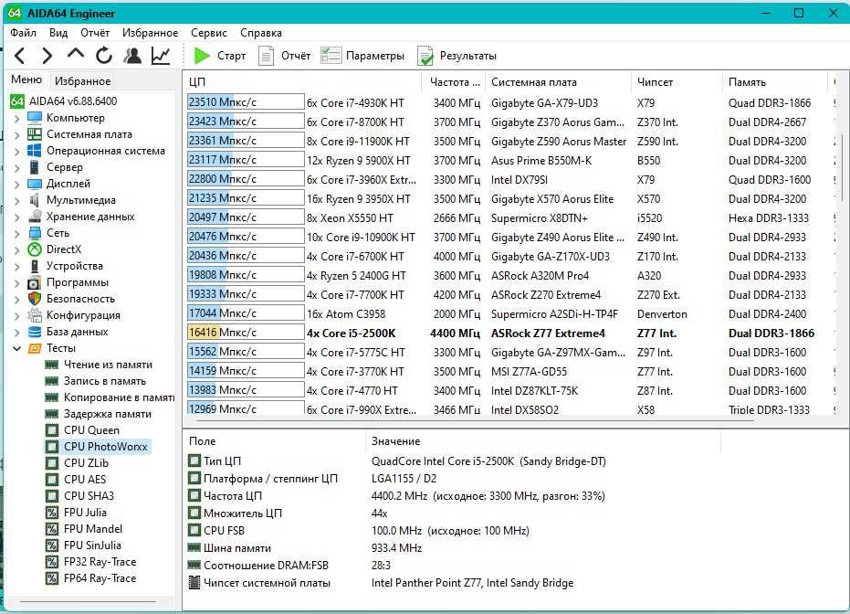This screenshot has height=614, width=850.
Task: Select the Мультимедиа speaker icon
Action: (35, 199)
